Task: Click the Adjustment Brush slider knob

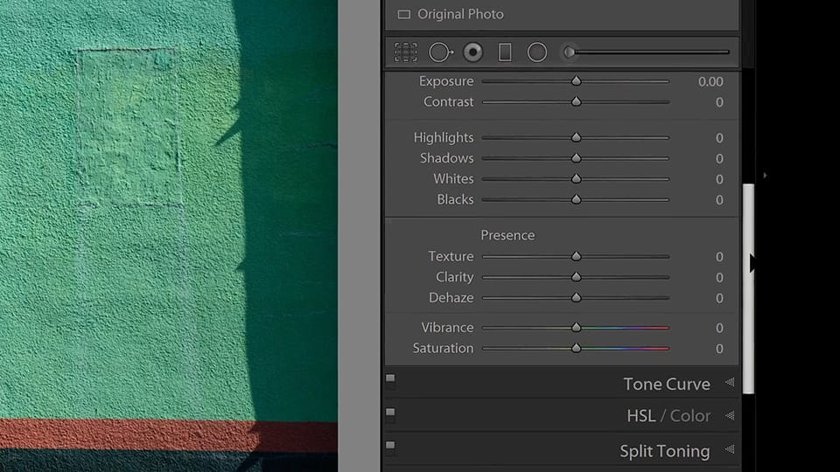Action: click(570, 52)
